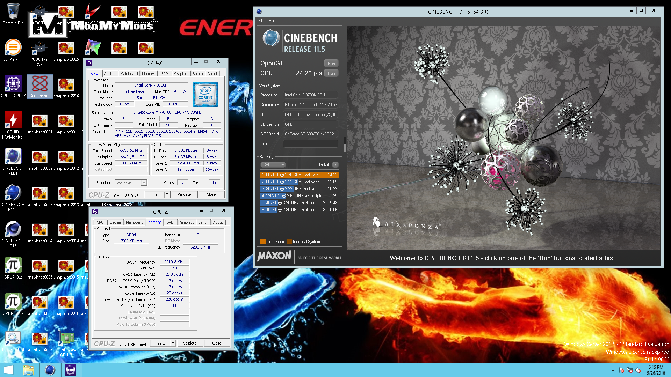Click the DRAM Frequency value 2010.8 MHz
The height and width of the screenshot is (377, 671).
click(x=174, y=262)
